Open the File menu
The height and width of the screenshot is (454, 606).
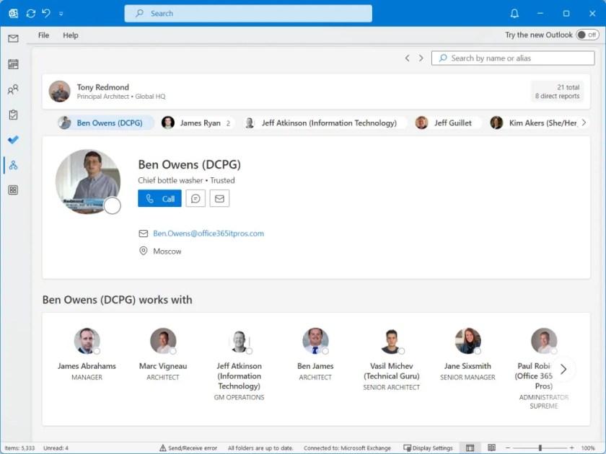(44, 35)
